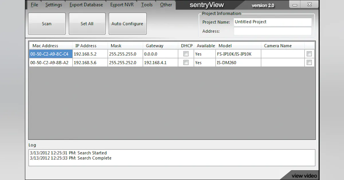This screenshot has height=180, width=344.
Task: Click Camera Name cell for FS-IP10K/IS-IP10K row
Action: point(283,54)
